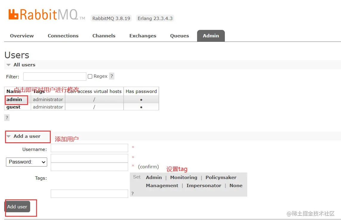Click the Tags input field
Image resolution: width=341 pixels, height=223 pixels.
coord(89,194)
